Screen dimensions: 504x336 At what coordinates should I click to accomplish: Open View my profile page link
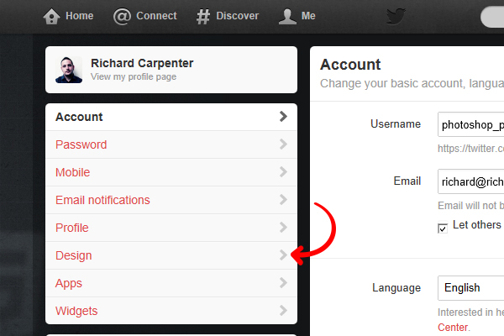(134, 76)
